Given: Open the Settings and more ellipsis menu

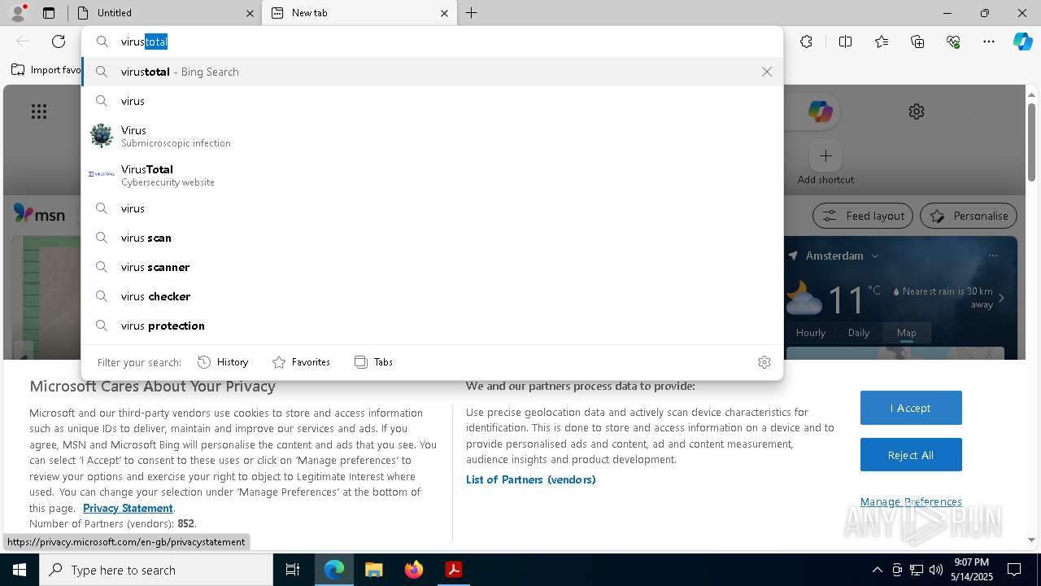Looking at the screenshot, I should pyautogui.click(x=989, y=42).
